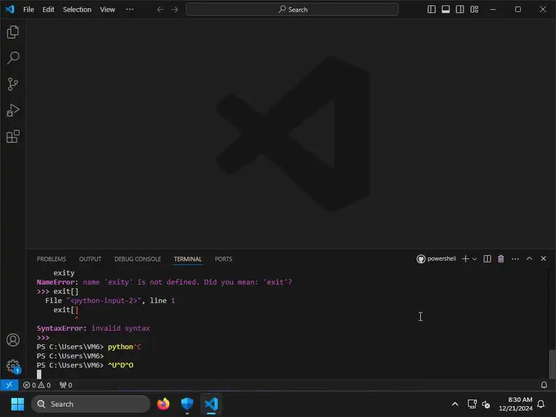
Task: Show more menus via the ellipsis
Action: pyautogui.click(x=130, y=10)
